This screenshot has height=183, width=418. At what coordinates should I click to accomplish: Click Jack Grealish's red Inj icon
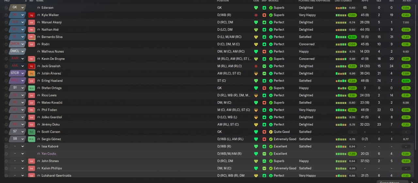(31, 66)
